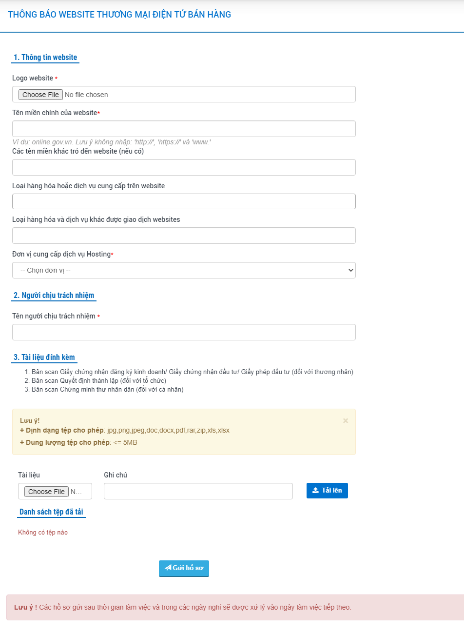This screenshot has height=634, width=464.
Task: Click the page title Thông báo website thương mại
Action: (119, 15)
